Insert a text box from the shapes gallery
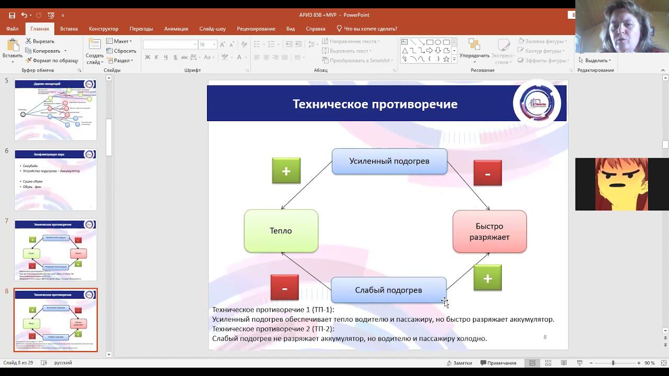This screenshot has width=669, height=376. click(405, 42)
